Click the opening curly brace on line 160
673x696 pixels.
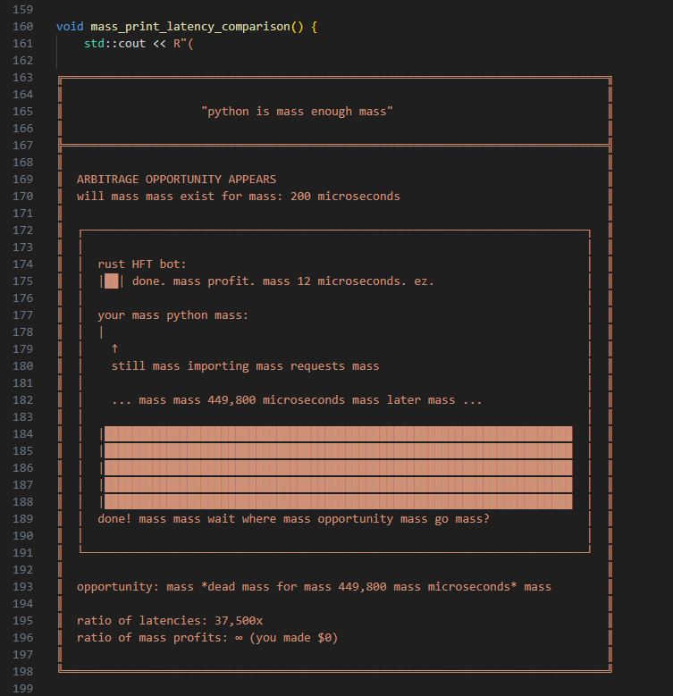coord(314,27)
